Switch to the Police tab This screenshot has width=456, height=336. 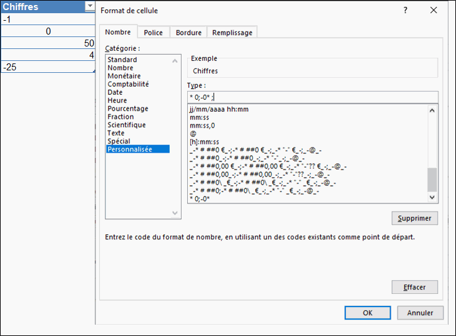[x=153, y=33]
